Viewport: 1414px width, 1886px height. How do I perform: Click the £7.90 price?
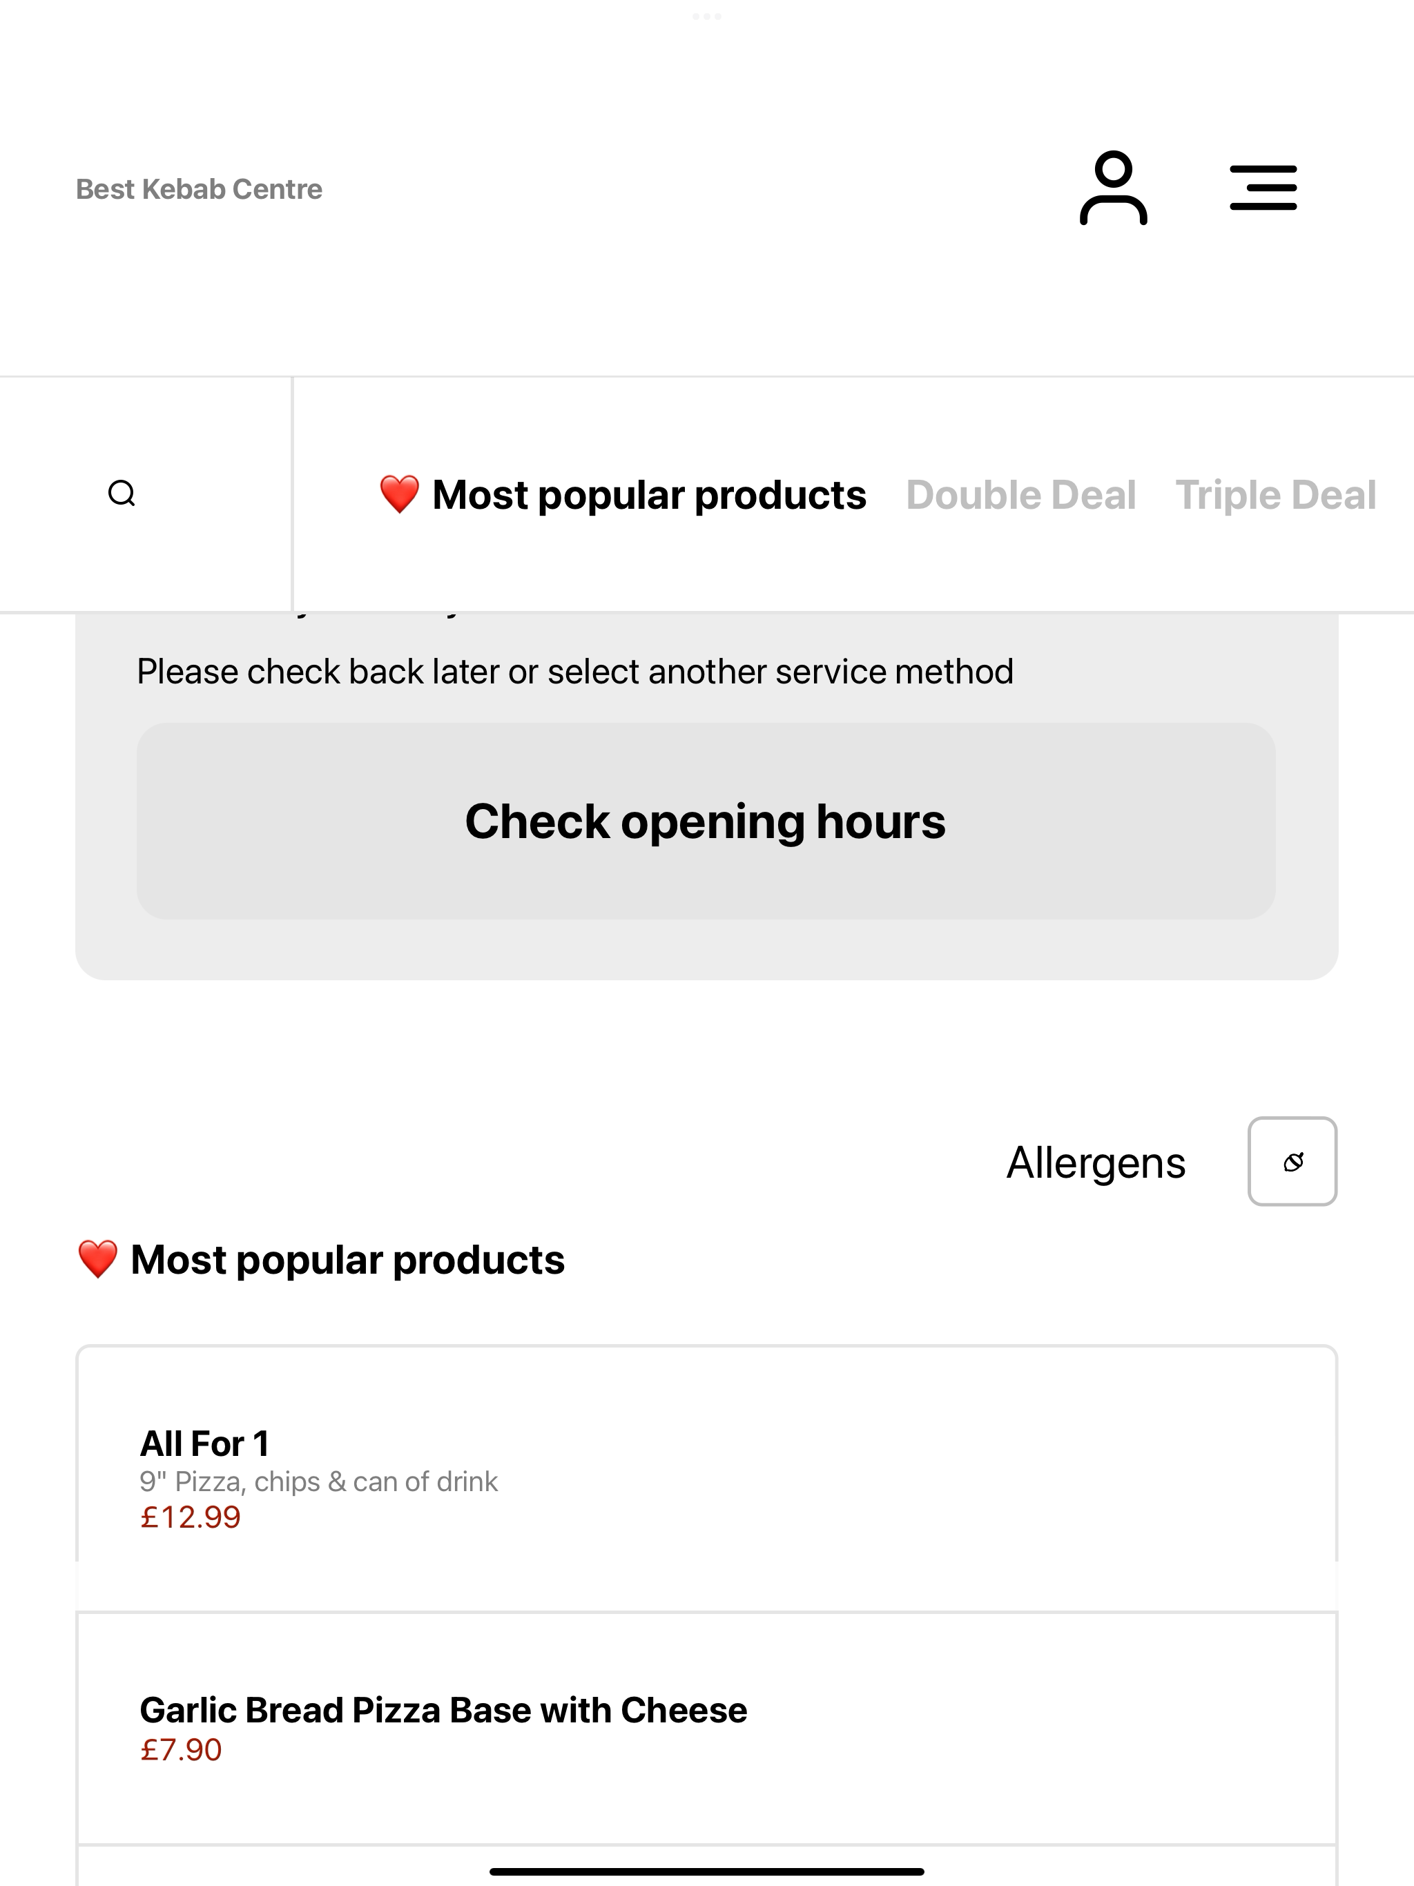181,1749
